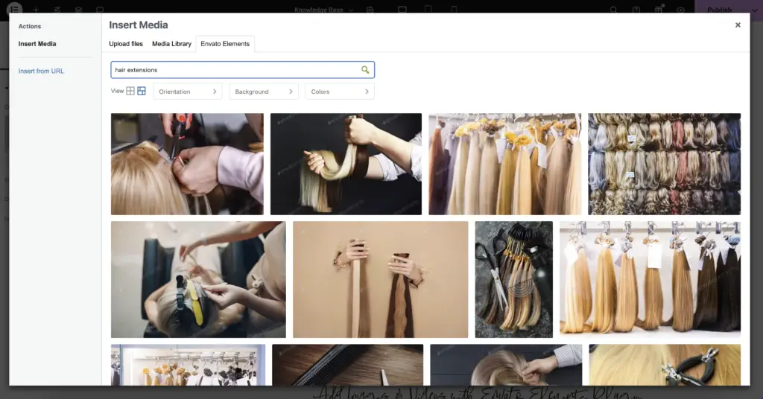763x399 pixels.
Task: Open the Media Library tab
Action: 171,44
